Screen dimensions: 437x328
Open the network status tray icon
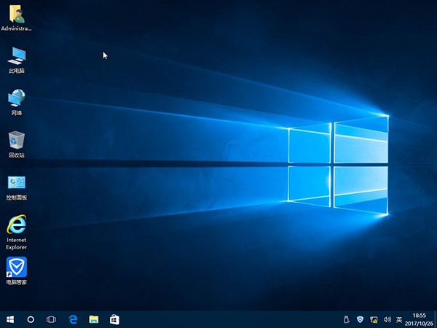(374, 319)
